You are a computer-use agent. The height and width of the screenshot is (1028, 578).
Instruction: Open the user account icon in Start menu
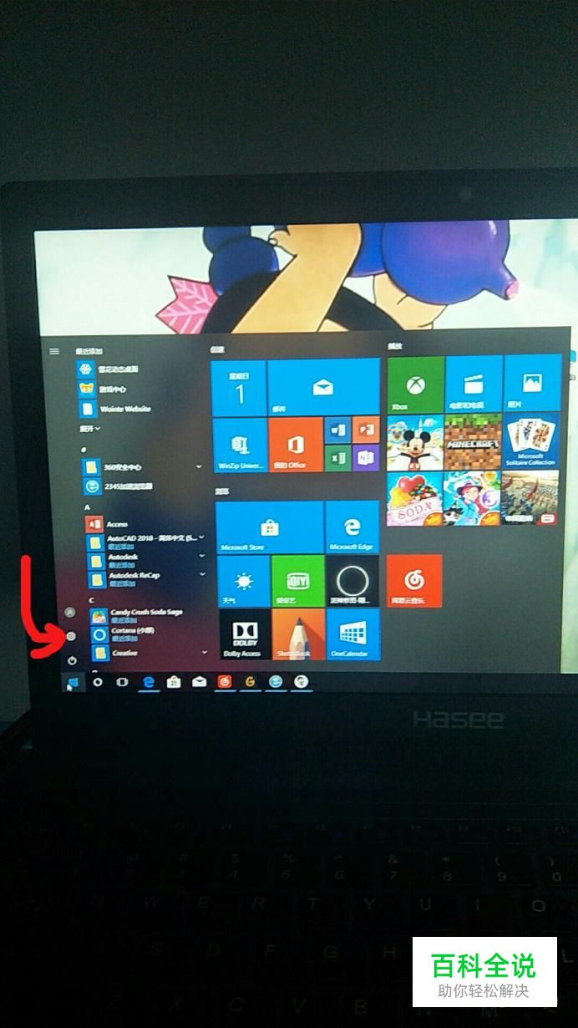point(69,613)
